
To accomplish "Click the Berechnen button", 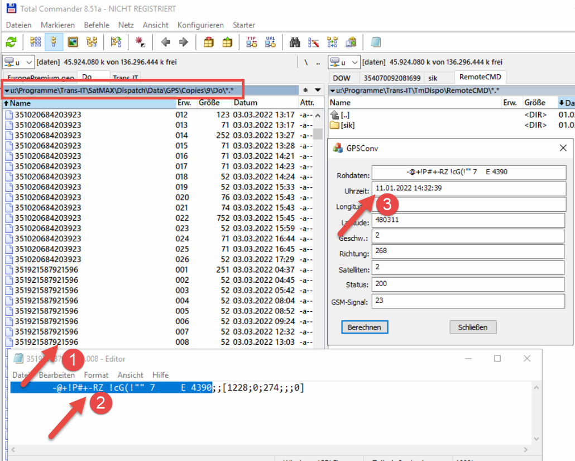I will (x=364, y=327).
